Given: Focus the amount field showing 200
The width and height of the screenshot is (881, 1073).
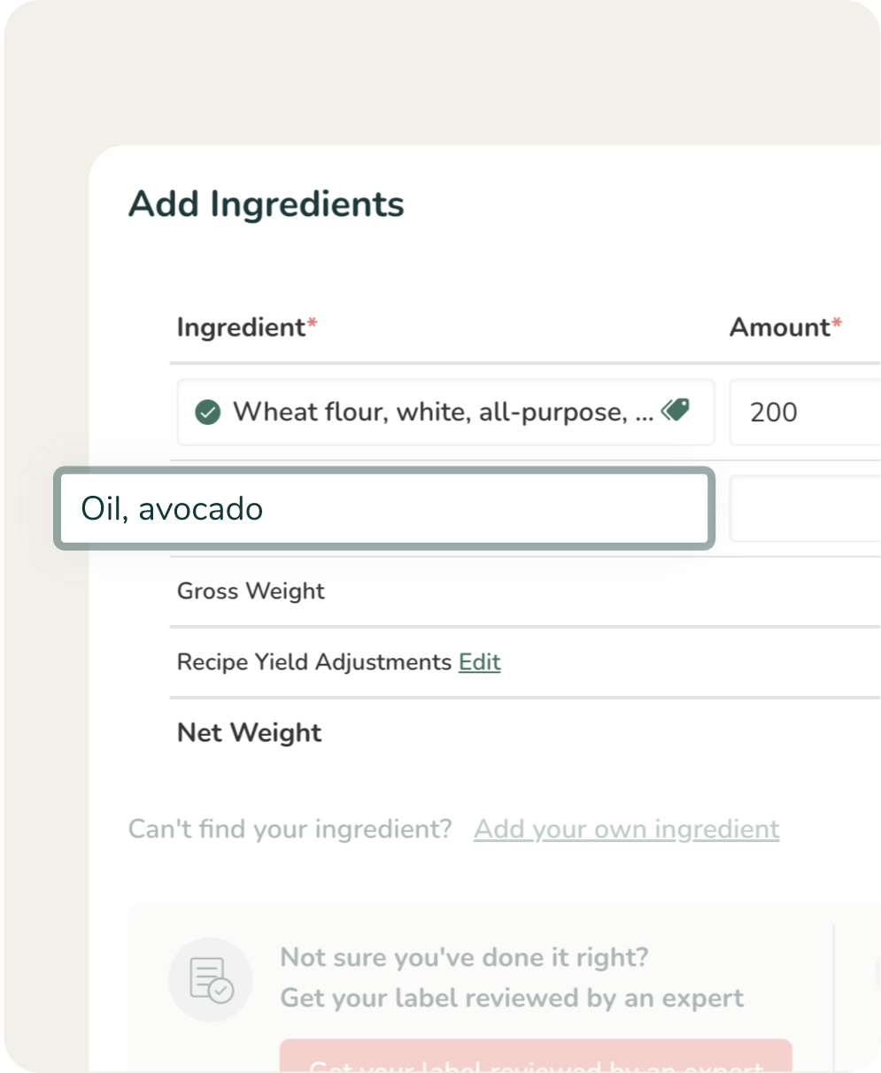Looking at the screenshot, I should pyautogui.click(x=804, y=412).
